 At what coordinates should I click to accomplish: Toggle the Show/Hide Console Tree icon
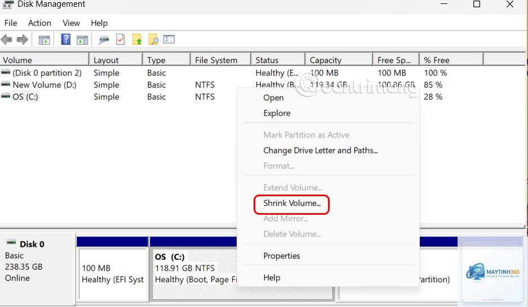(44, 40)
